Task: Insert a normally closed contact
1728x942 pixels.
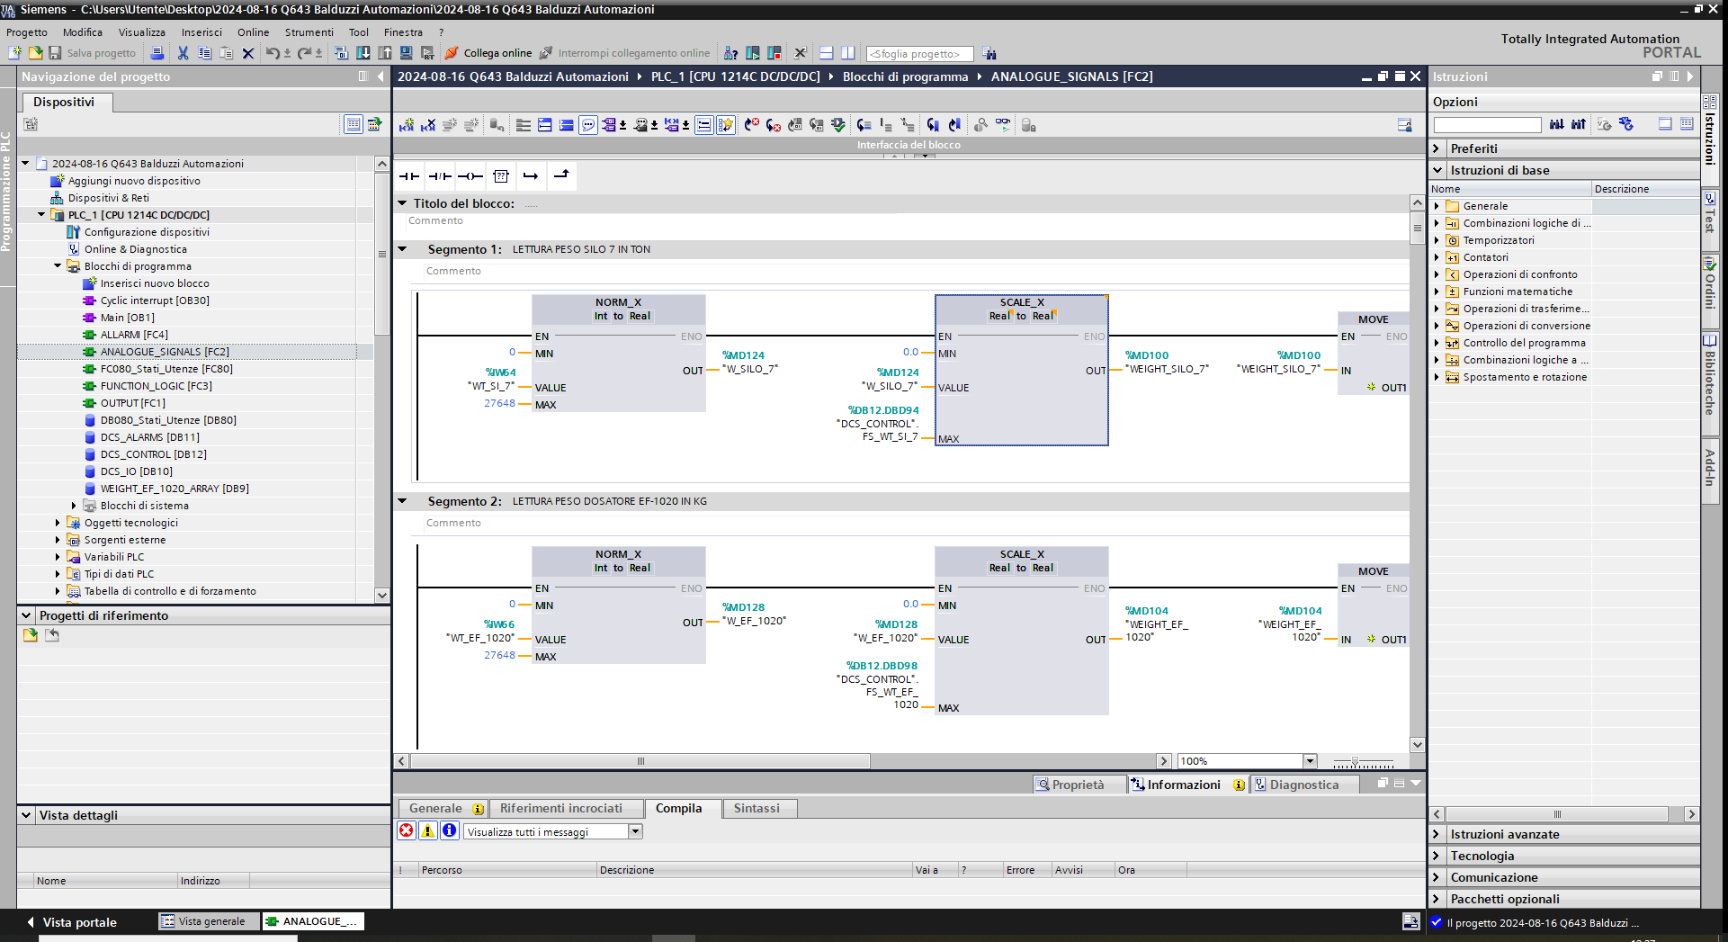Action: tap(440, 176)
